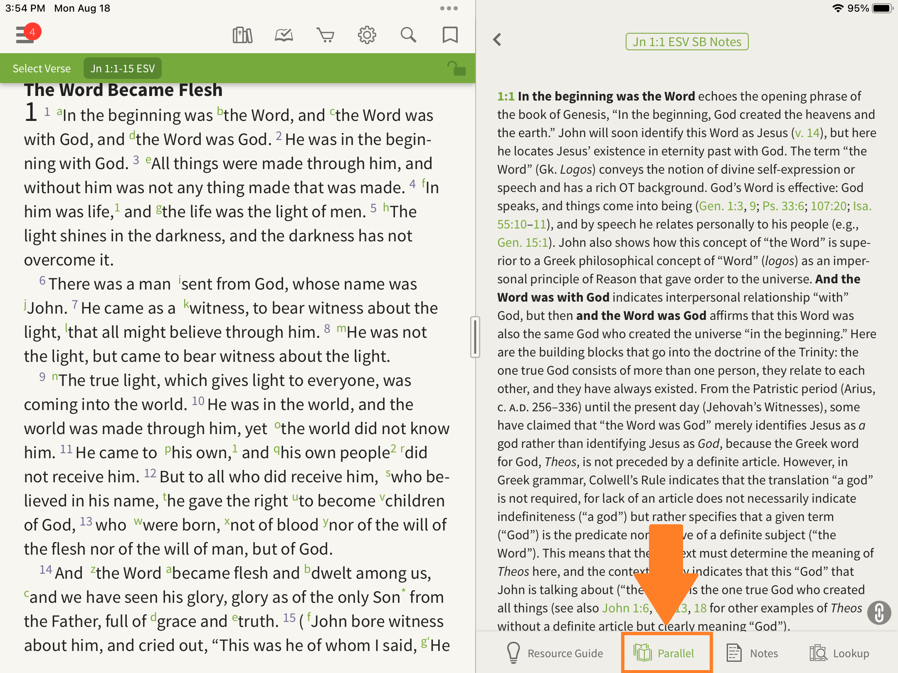Tap cross-reference marker a before "In the beginning"
This screenshot has height=673, width=898.
(x=59, y=111)
